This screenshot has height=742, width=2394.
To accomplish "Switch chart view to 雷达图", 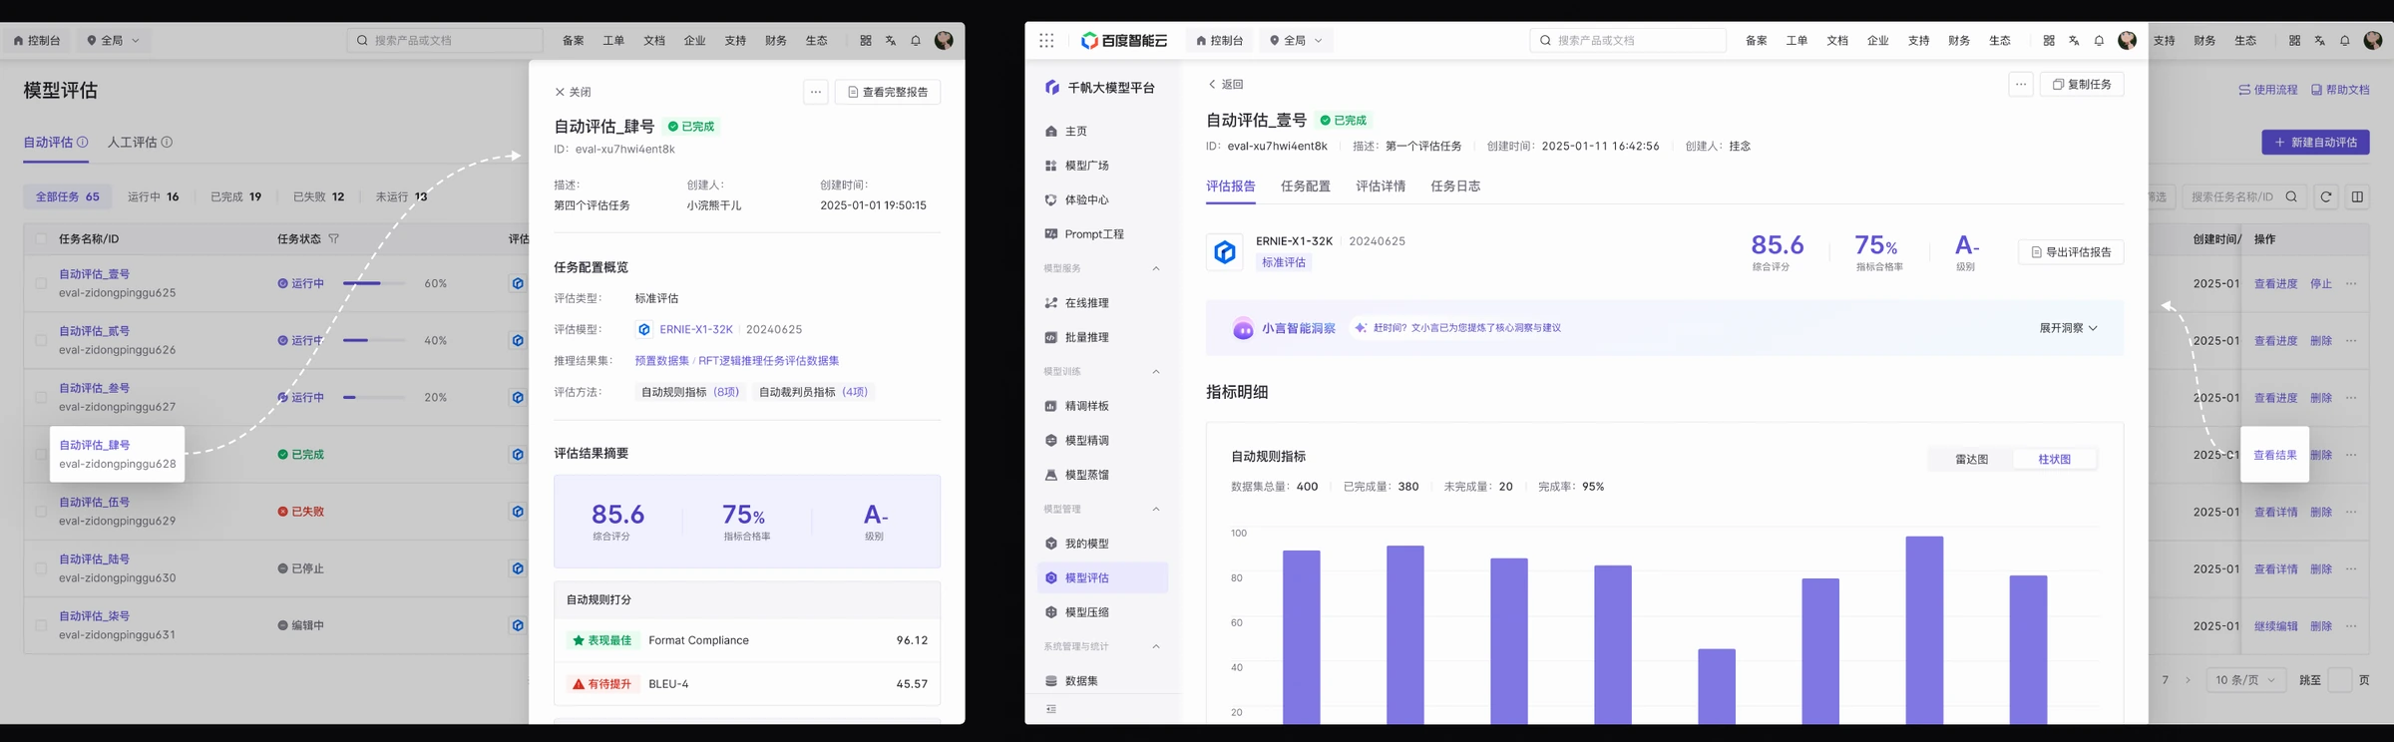I will tap(1971, 460).
